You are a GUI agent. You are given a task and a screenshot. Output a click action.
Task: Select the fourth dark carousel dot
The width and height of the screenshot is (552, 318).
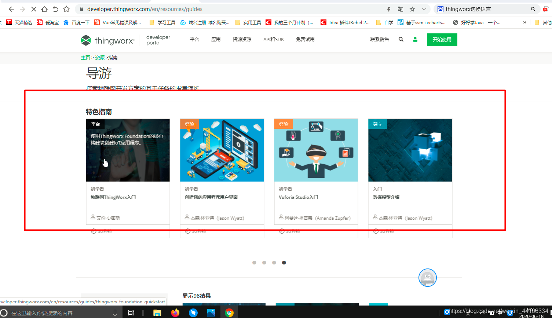click(x=284, y=263)
